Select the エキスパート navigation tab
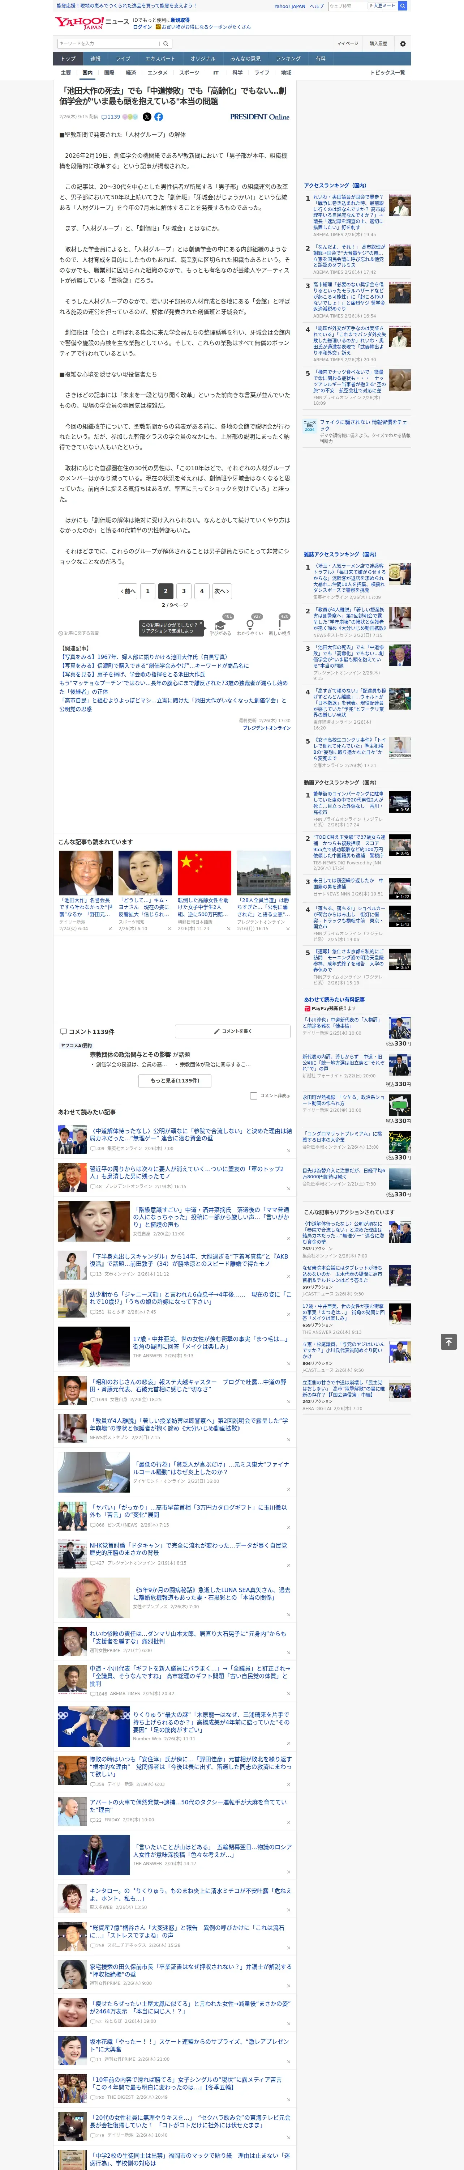This screenshot has width=464, height=2170. 160,59
